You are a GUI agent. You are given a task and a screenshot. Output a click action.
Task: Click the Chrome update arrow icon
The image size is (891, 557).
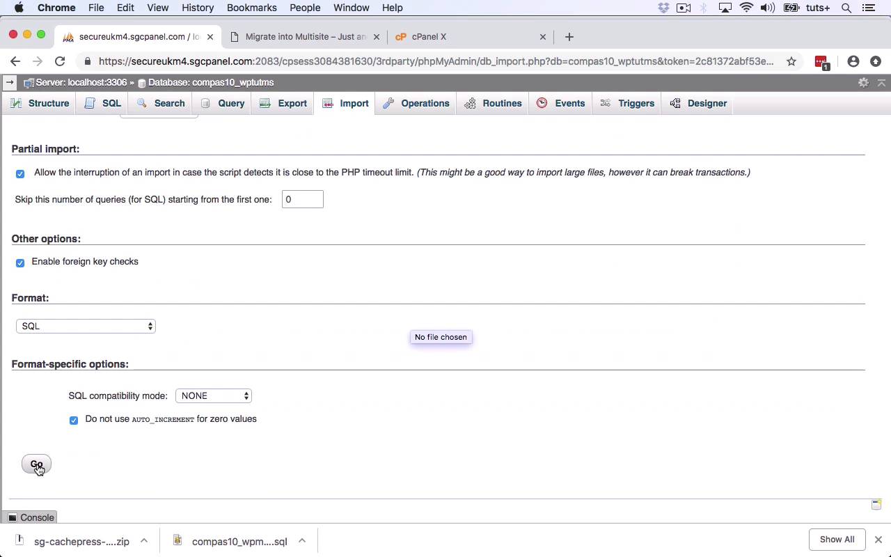[876, 61]
